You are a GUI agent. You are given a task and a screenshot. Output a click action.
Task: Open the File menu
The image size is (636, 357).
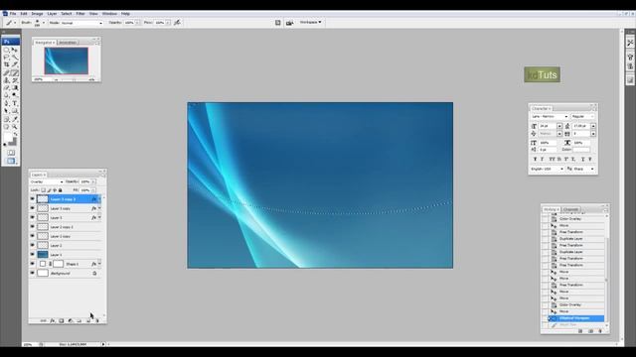coord(13,14)
